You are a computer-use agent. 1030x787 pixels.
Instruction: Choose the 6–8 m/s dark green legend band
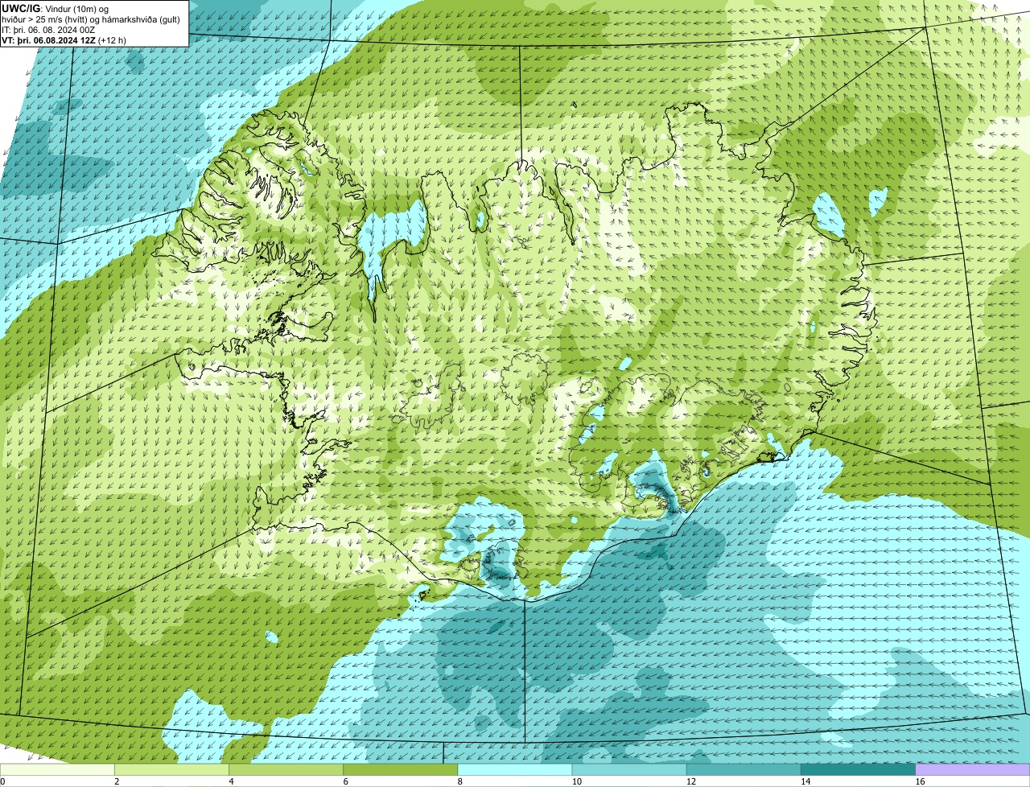click(401, 769)
